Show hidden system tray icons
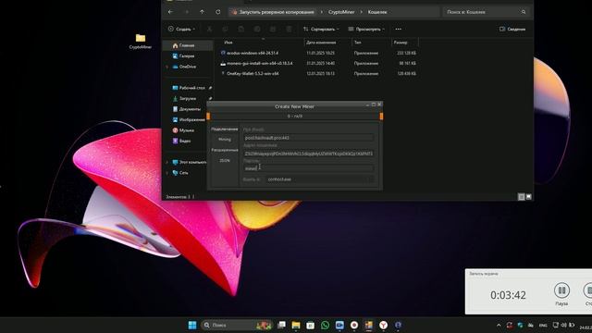This screenshot has width=592, height=333. tap(499, 325)
